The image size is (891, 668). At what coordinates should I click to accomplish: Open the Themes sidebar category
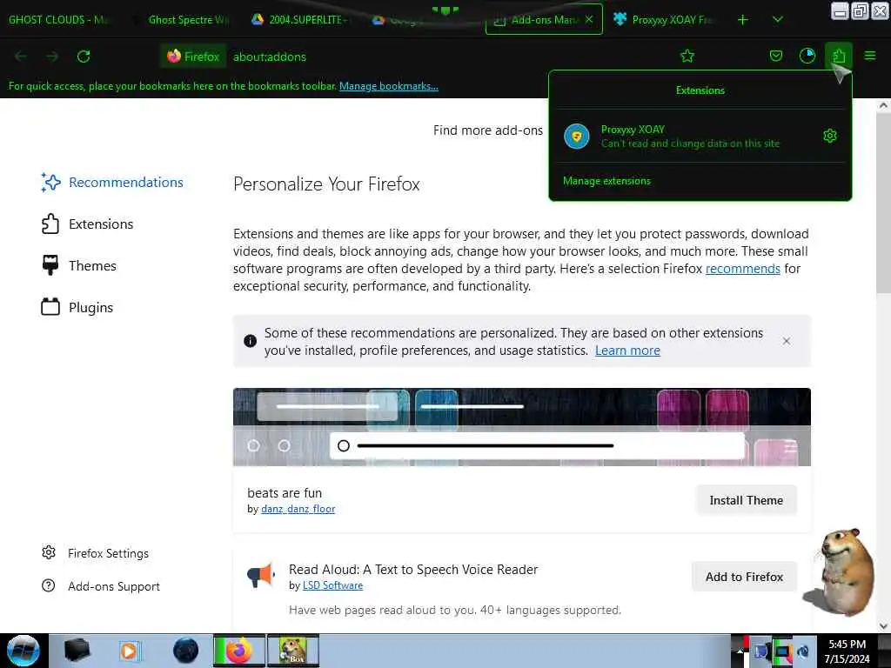[x=79, y=266]
